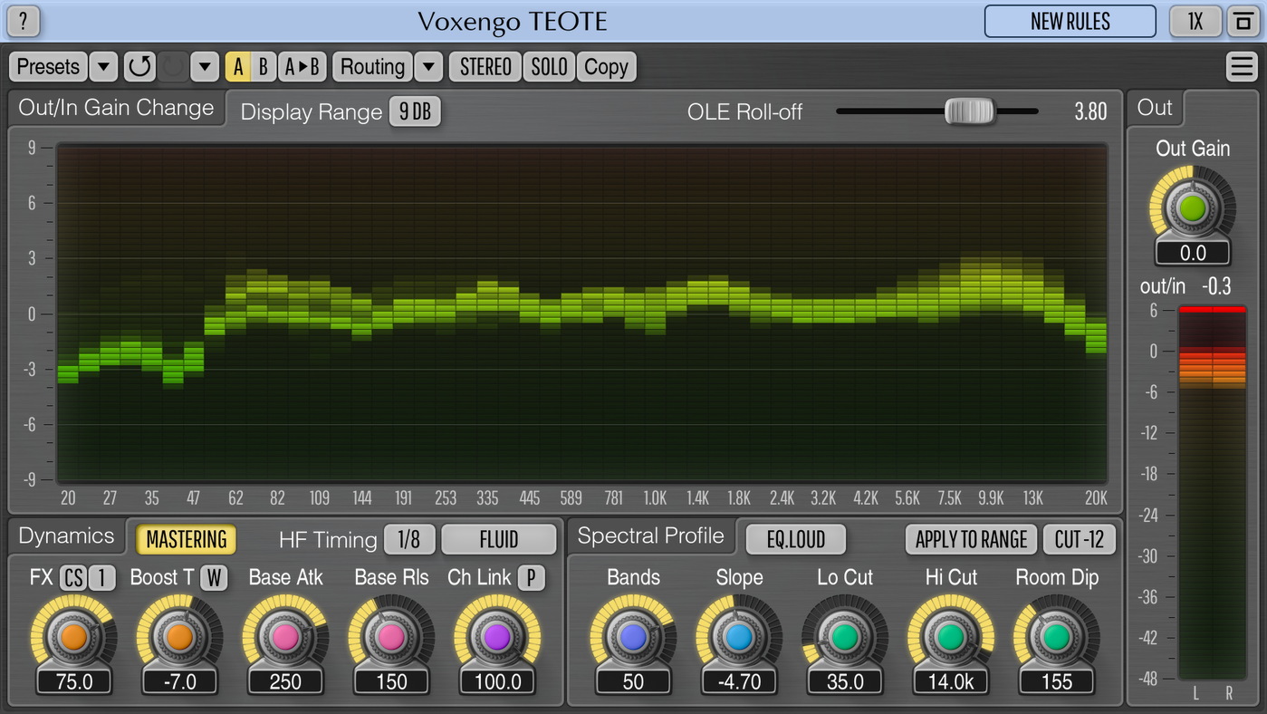Toggle the SOLO button
The height and width of the screenshot is (714, 1267).
[x=549, y=66]
